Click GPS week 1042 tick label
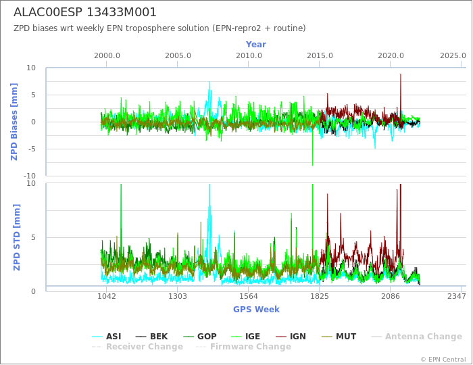This screenshot has height=365, width=473. (x=107, y=297)
